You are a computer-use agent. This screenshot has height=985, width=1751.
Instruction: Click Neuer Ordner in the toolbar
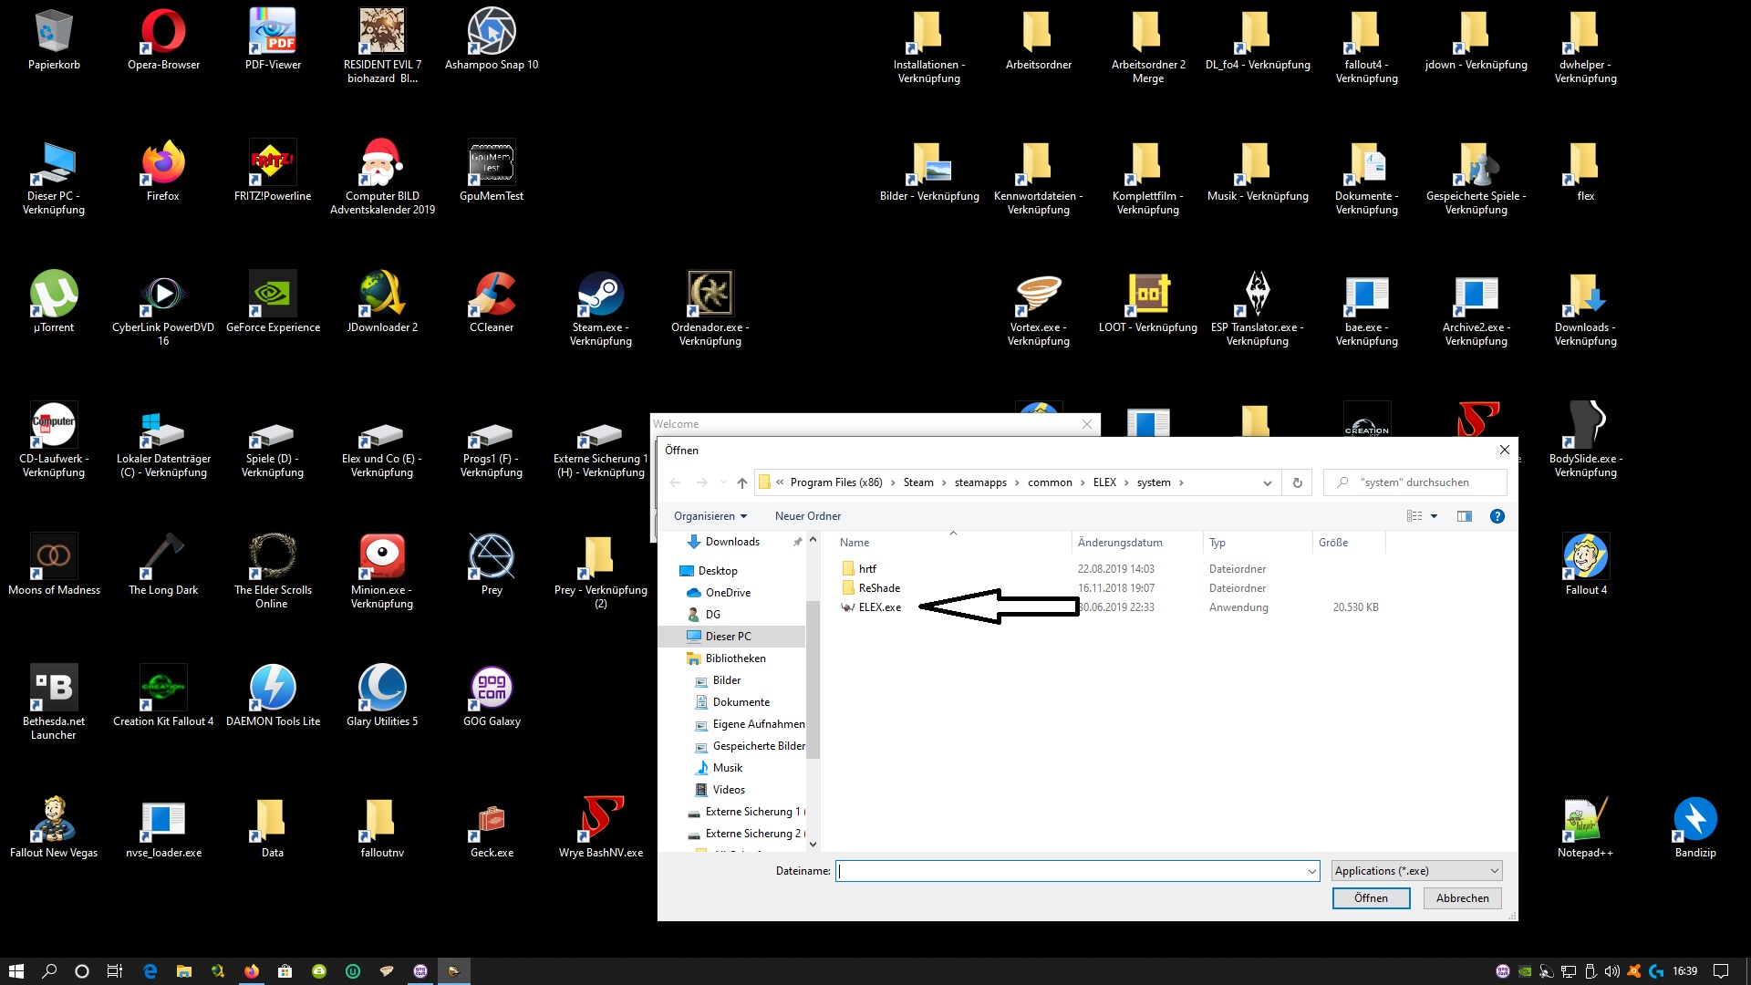pyautogui.click(x=807, y=516)
